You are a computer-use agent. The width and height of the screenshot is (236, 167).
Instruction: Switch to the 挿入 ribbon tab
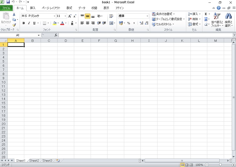[33, 8]
